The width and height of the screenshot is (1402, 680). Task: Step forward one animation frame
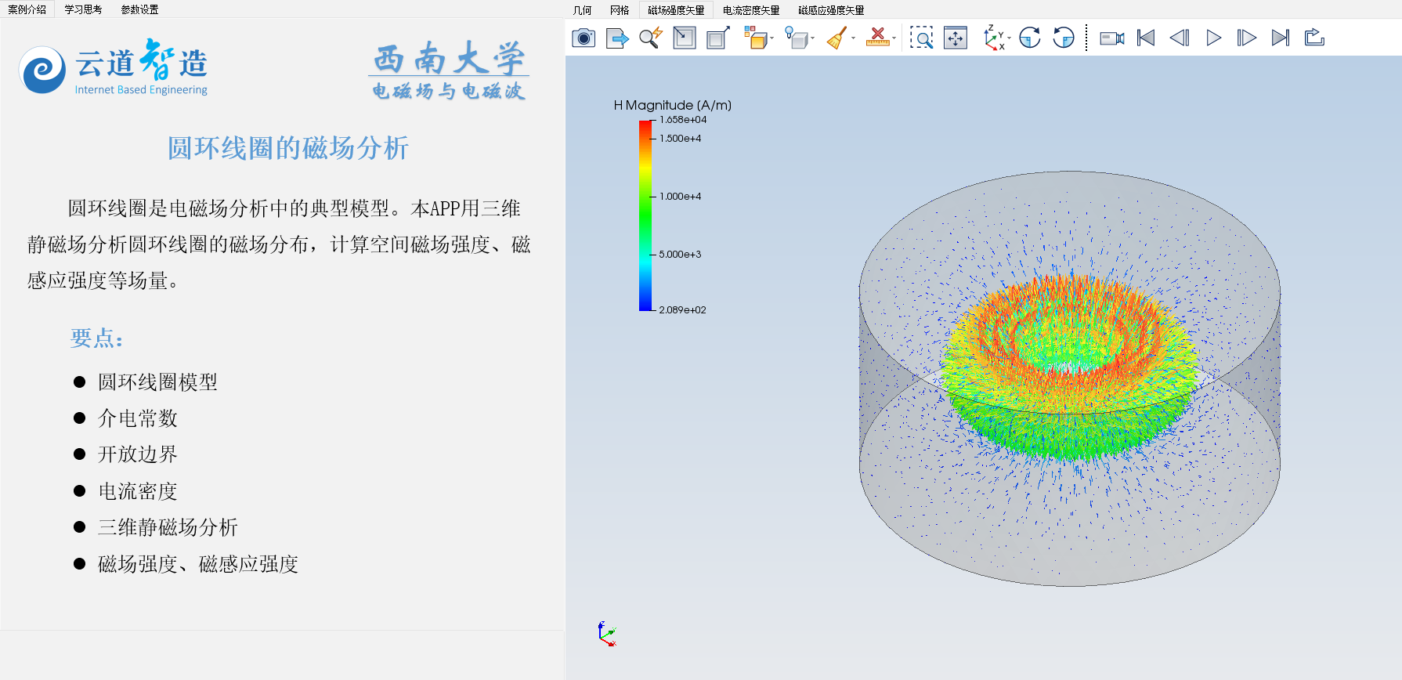[1247, 38]
